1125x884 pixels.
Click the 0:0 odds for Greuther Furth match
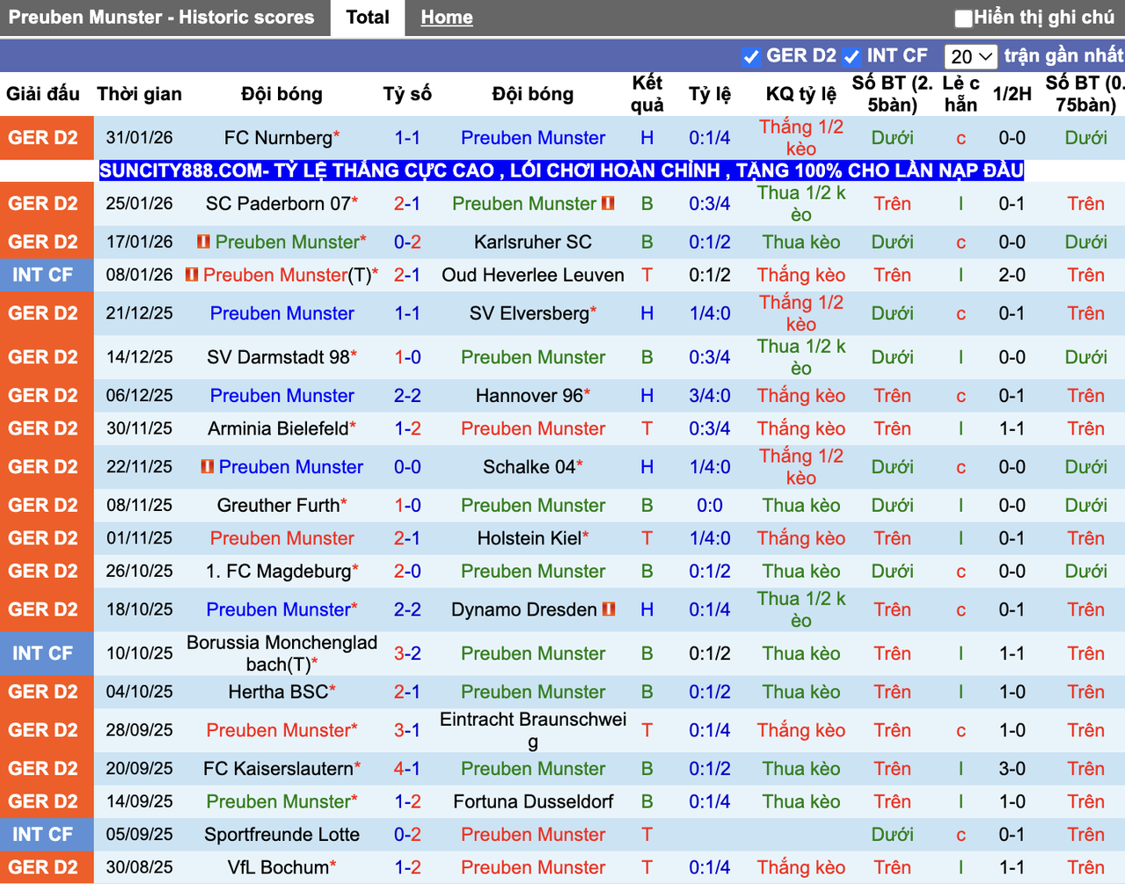coord(710,506)
